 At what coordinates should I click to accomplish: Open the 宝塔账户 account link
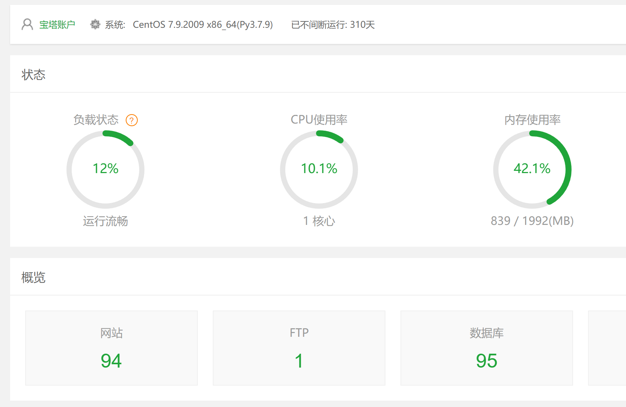(x=57, y=25)
